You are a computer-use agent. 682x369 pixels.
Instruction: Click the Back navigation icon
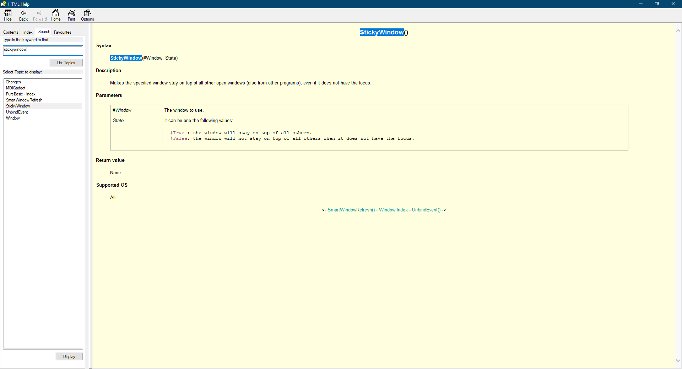pos(23,15)
